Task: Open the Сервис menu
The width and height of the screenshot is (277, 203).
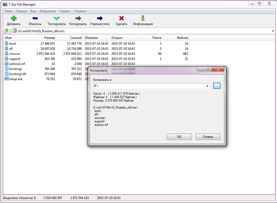Action: pyautogui.click(x=65, y=11)
